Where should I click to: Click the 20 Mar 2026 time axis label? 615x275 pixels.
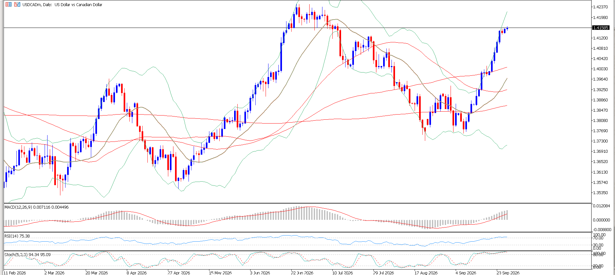coord(97,273)
